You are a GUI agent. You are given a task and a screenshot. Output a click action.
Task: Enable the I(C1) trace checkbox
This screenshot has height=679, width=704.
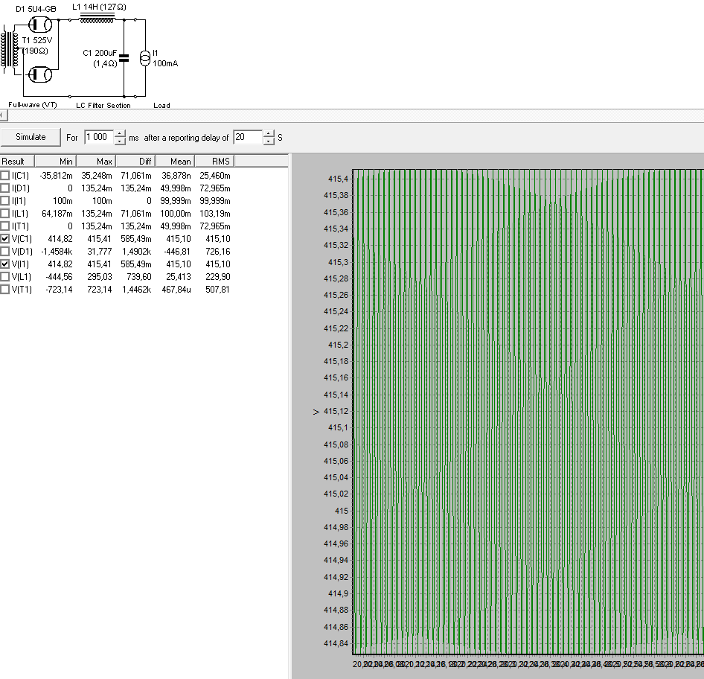[5, 176]
